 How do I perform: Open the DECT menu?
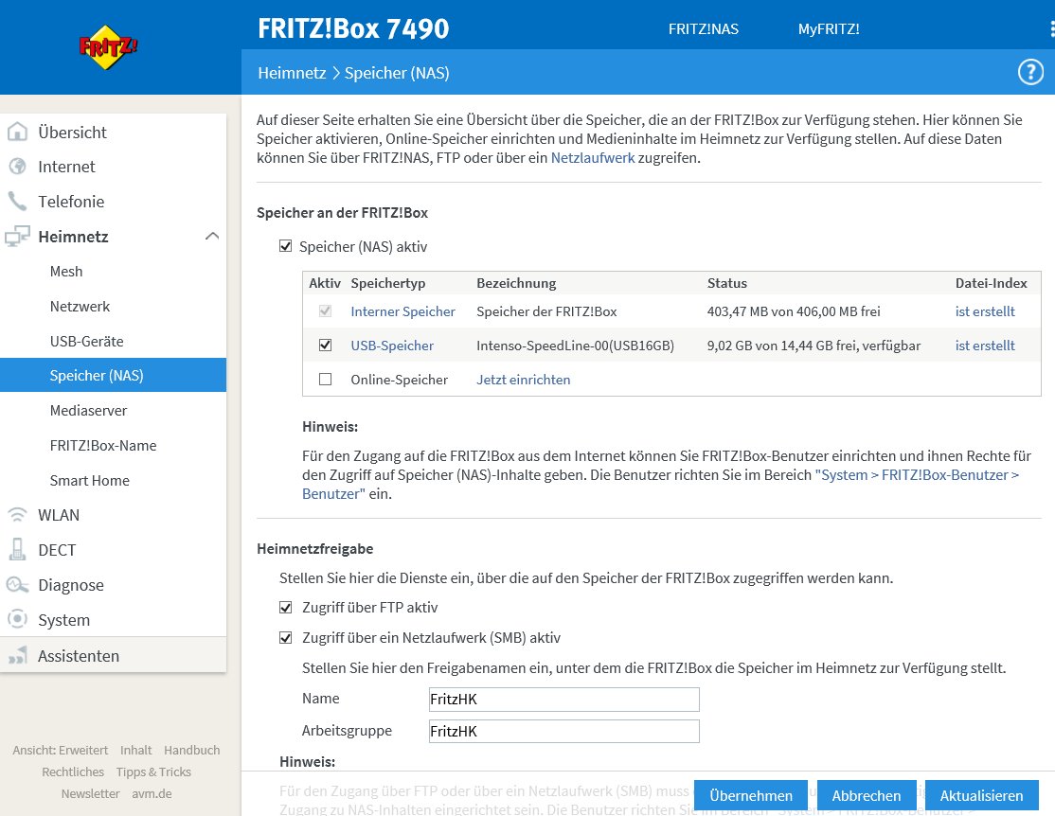(x=57, y=550)
